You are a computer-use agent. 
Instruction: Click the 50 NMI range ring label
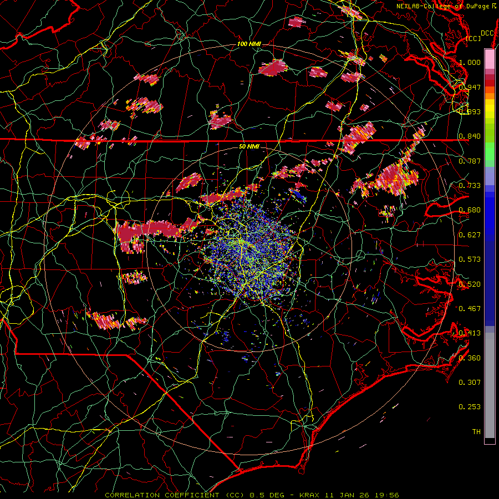pyautogui.click(x=249, y=146)
